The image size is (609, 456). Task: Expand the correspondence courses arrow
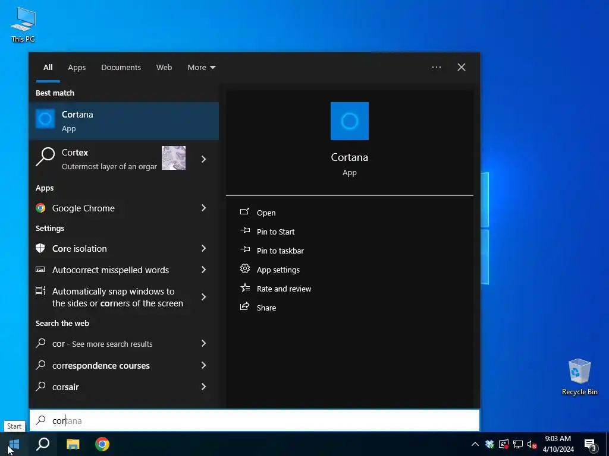tap(203, 365)
